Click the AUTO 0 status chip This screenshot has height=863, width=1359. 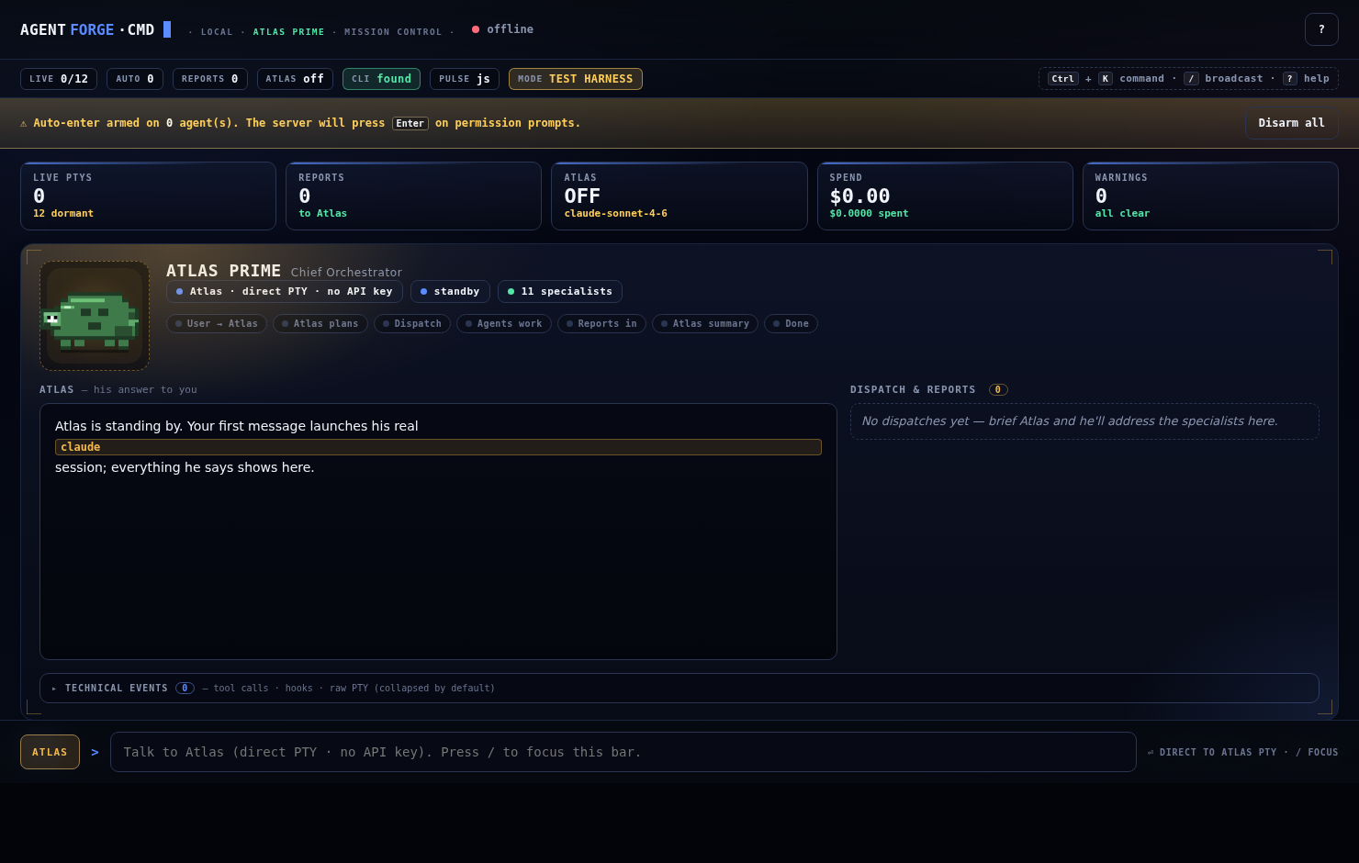coord(135,79)
